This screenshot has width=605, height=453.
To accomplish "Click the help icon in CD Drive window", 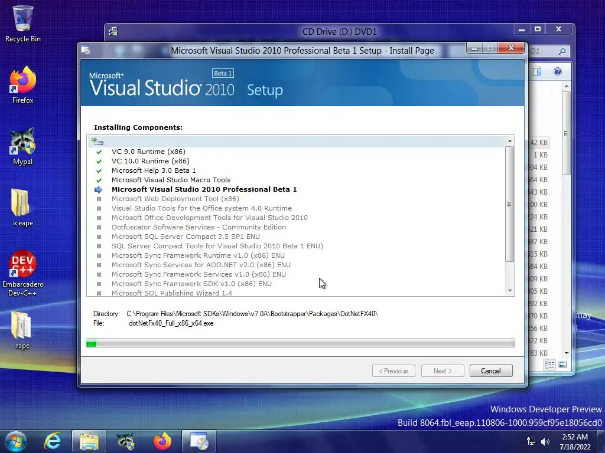I will pos(558,71).
